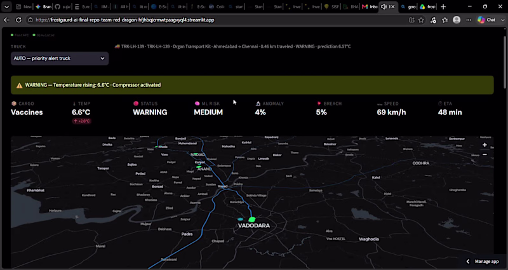Click the 5% breach value
Screen dimensions: 508x270
[321, 112]
